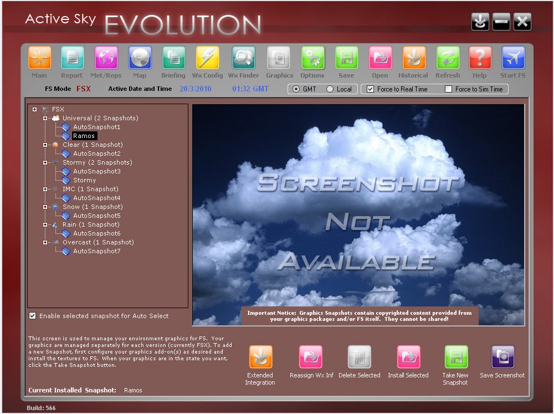Collapse the Snow snapshot node

(x=45, y=207)
